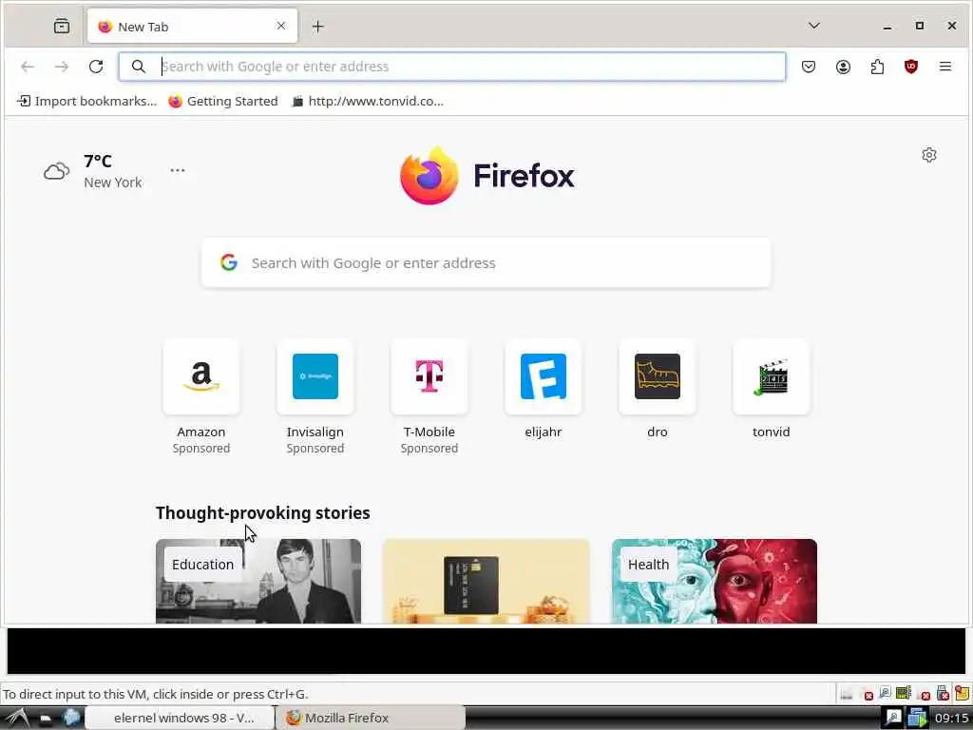
Task: Switch to elernel windows 98 taskbar window
Action: coord(180,718)
